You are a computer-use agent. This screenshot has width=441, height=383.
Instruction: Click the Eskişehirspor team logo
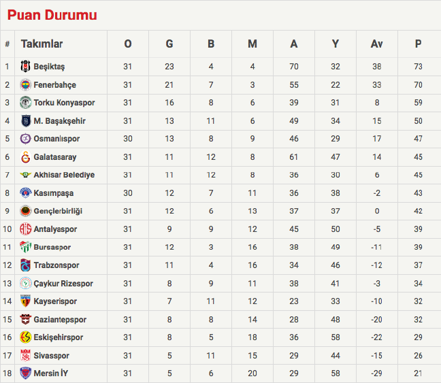[25, 337]
